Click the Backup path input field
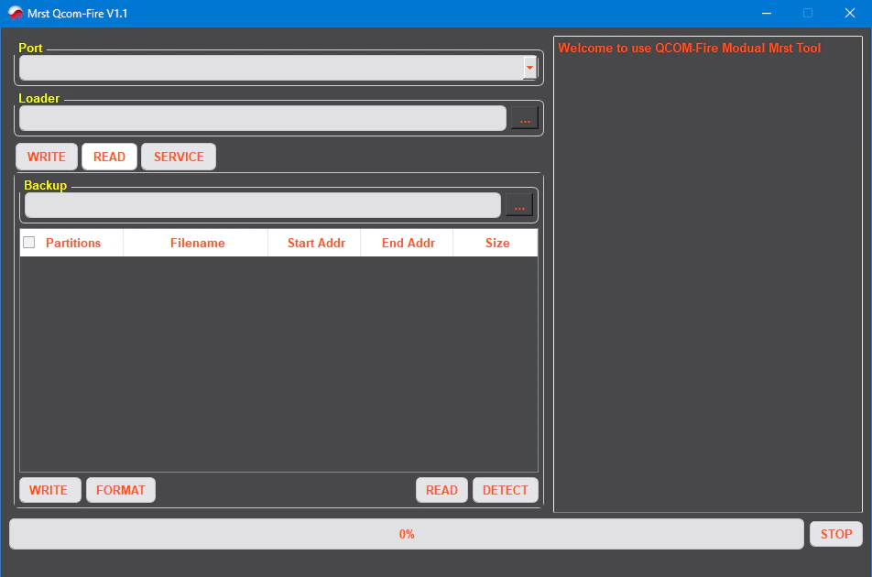 (262, 205)
